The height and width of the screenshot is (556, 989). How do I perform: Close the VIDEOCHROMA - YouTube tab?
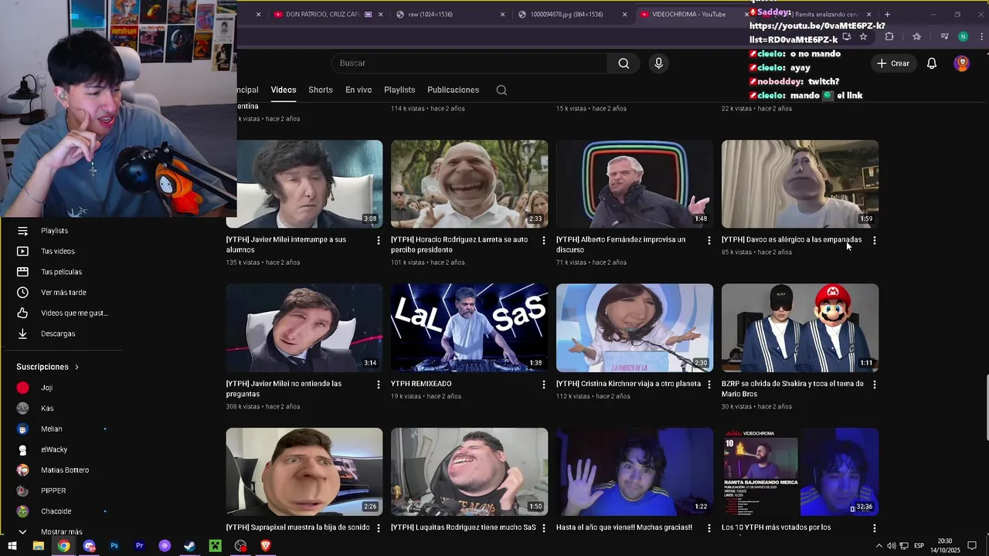point(746,14)
